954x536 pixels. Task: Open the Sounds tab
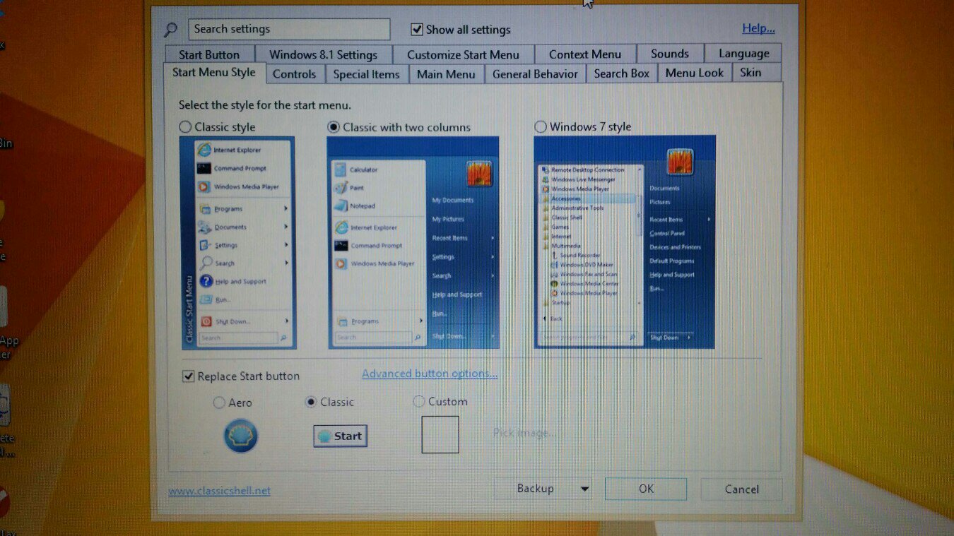pos(669,54)
